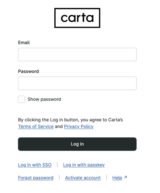
Task: Tick the Show password checkbox
Action: click(x=22, y=99)
